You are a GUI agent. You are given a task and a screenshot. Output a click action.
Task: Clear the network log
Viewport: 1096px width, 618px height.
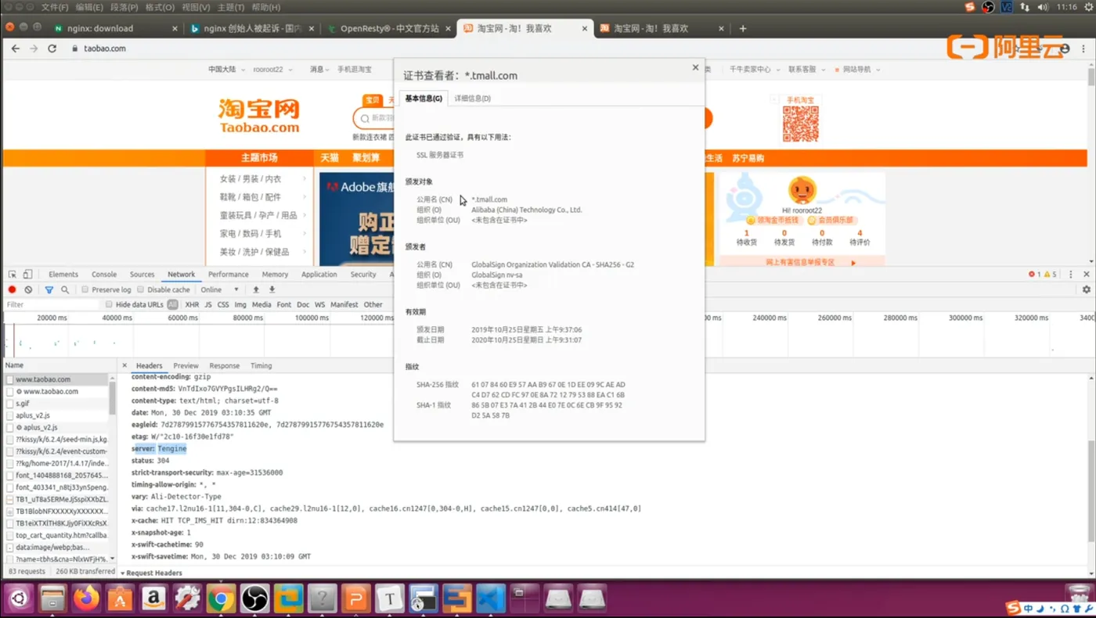tap(28, 289)
